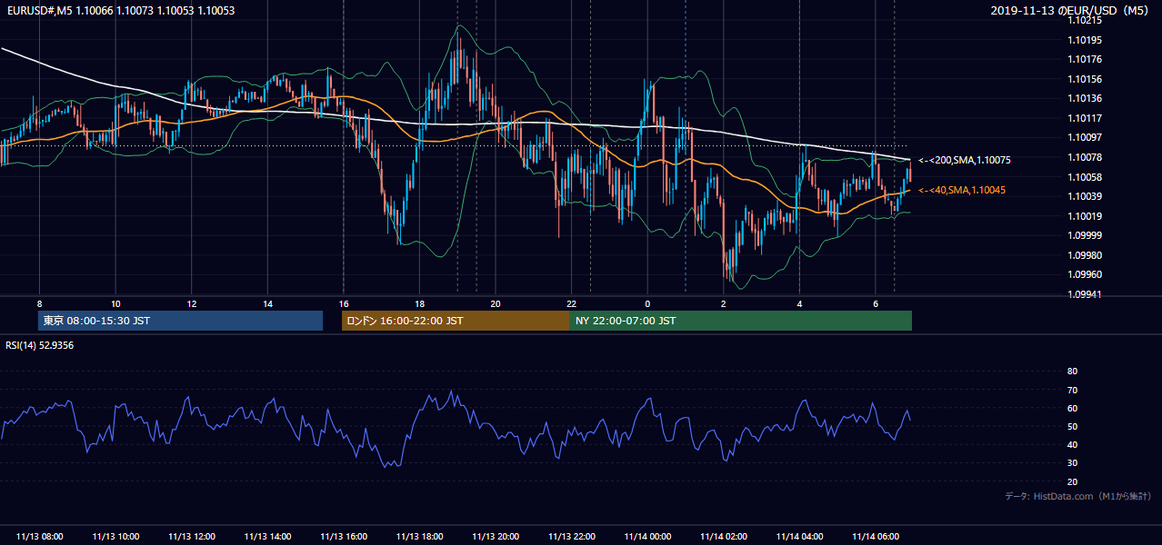Click the Tokyo 08:00-15:30 JST session bar
Image resolution: width=1162 pixels, height=545 pixels.
click(181, 321)
